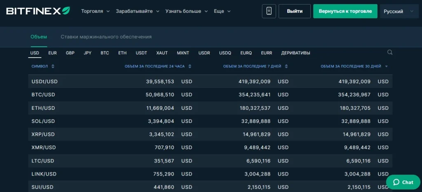Click Вернуться к торговле button

click(345, 11)
